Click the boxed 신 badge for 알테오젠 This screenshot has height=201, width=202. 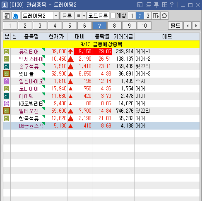click(x=7, y=111)
